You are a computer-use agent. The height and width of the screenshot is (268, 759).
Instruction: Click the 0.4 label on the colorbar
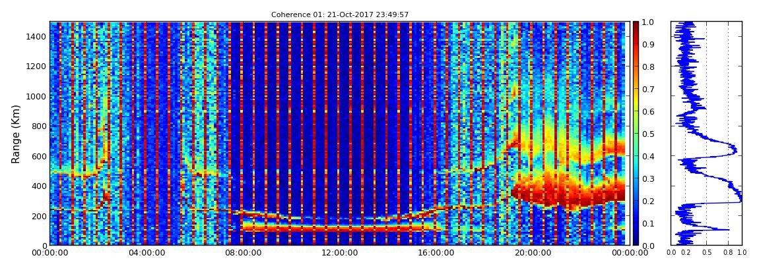pos(649,156)
